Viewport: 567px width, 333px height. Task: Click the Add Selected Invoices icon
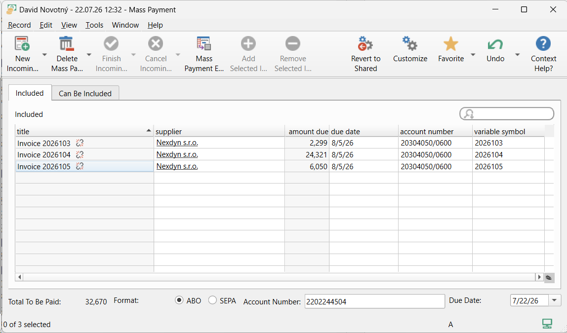click(248, 44)
